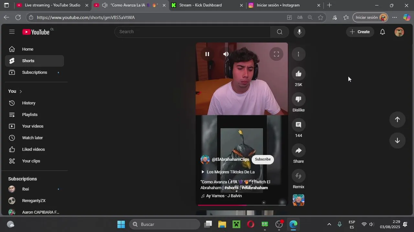The width and height of the screenshot is (414, 232).
Task: Pause the Short video
Action: point(207,54)
